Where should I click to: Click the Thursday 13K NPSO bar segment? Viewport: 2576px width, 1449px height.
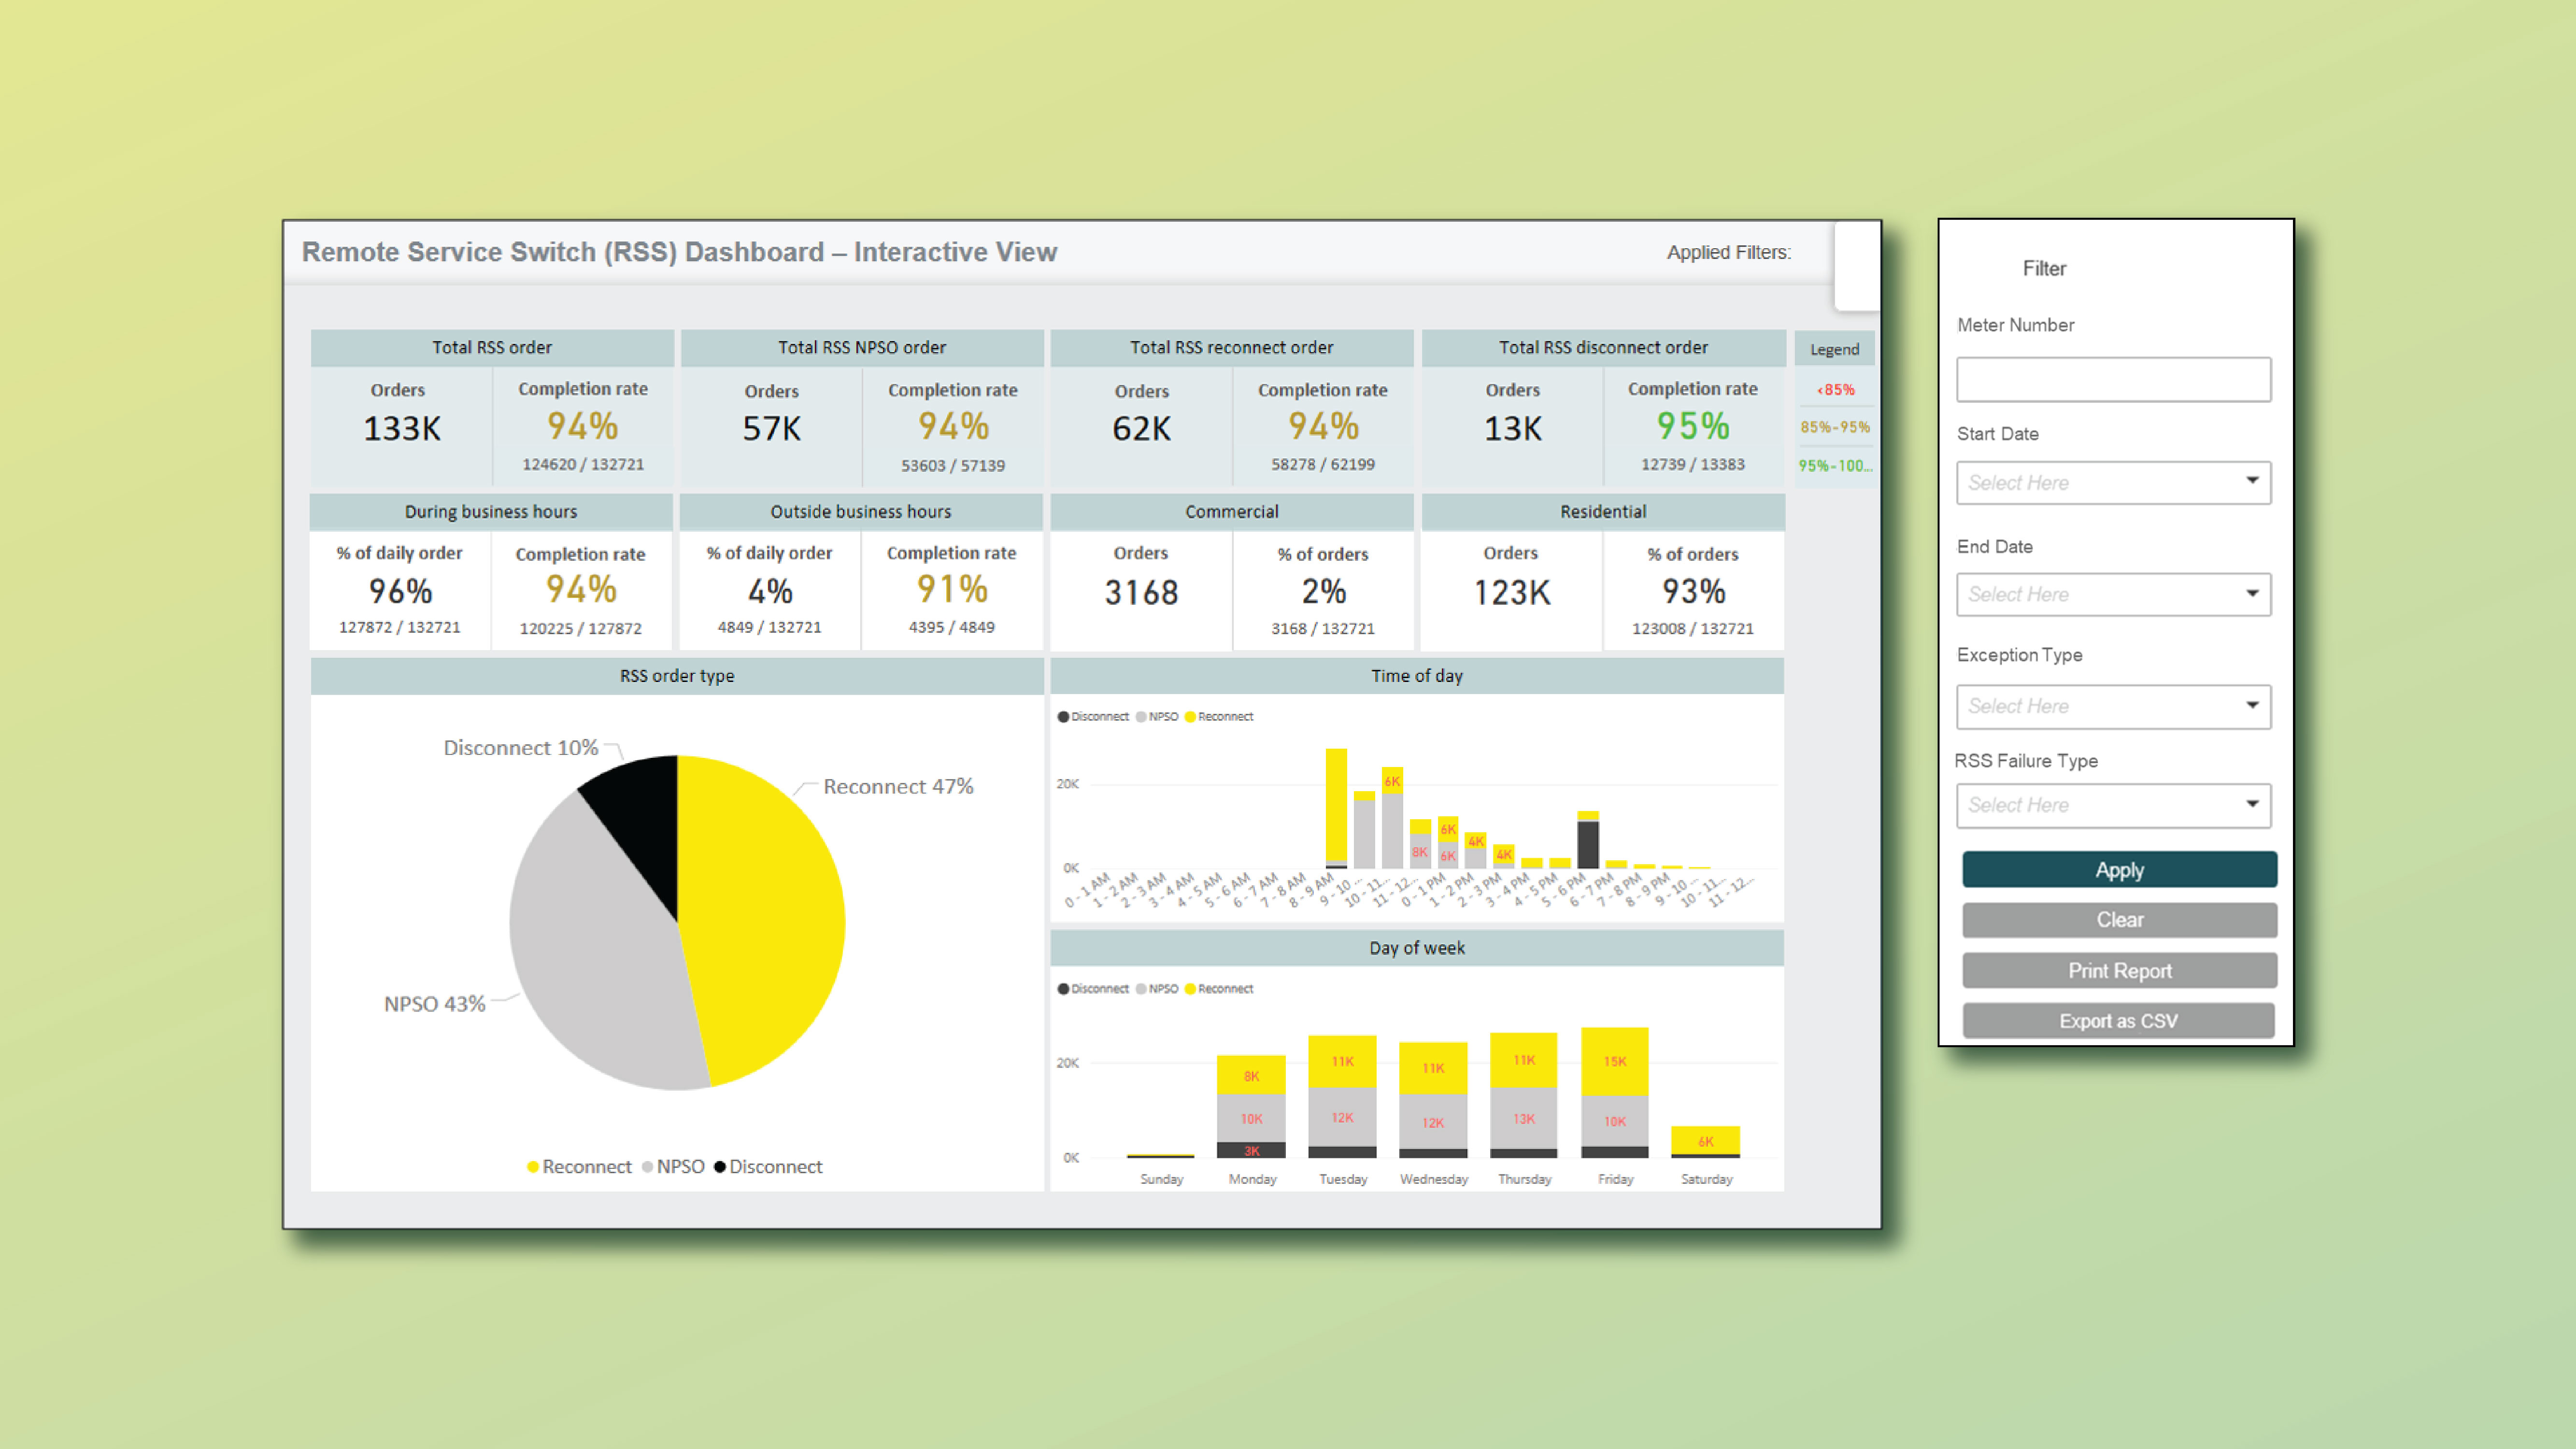pyautogui.click(x=1523, y=1118)
